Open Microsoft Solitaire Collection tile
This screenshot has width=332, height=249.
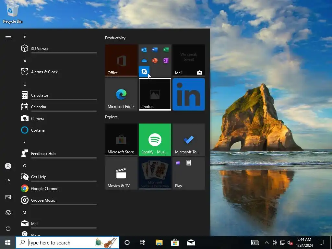[x=155, y=173]
